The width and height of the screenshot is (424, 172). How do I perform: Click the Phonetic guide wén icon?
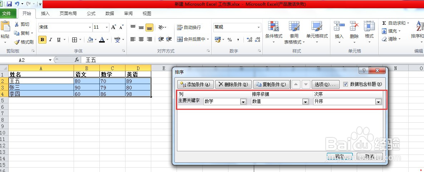click(x=117, y=40)
